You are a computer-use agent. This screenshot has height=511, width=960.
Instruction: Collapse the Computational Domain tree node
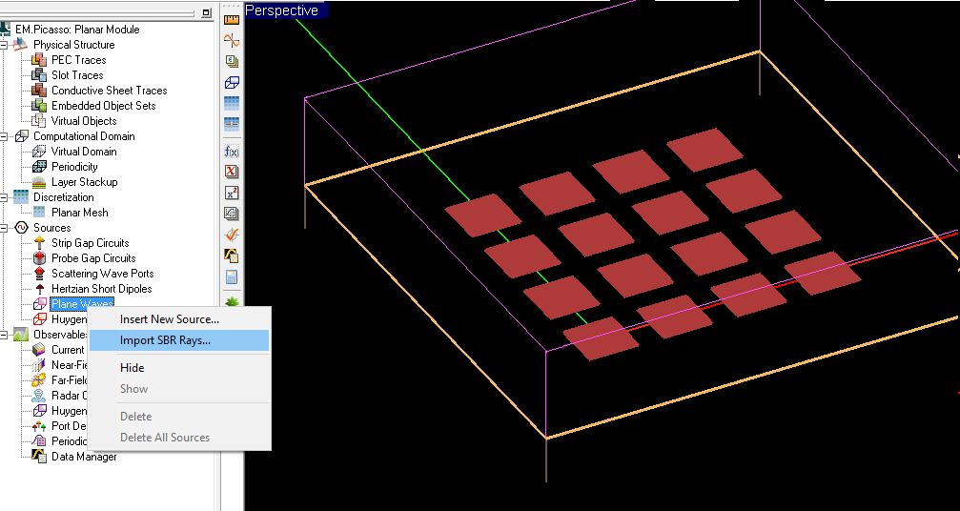click(x=6, y=136)
